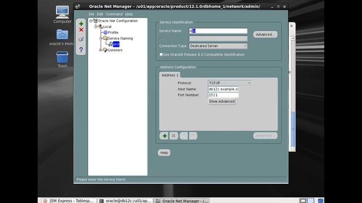Click the background window's blue scrollbar thumb
Viewport: 362px width, 203px height.
293,129
